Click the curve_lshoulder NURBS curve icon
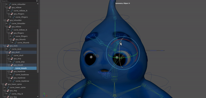The width and height of the screenshot is (206, 98). click(10, 23)
